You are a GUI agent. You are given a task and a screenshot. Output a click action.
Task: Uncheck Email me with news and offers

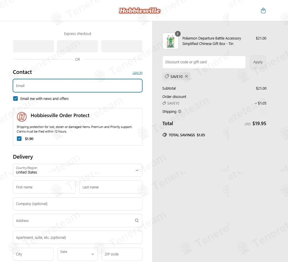(15, 99)
